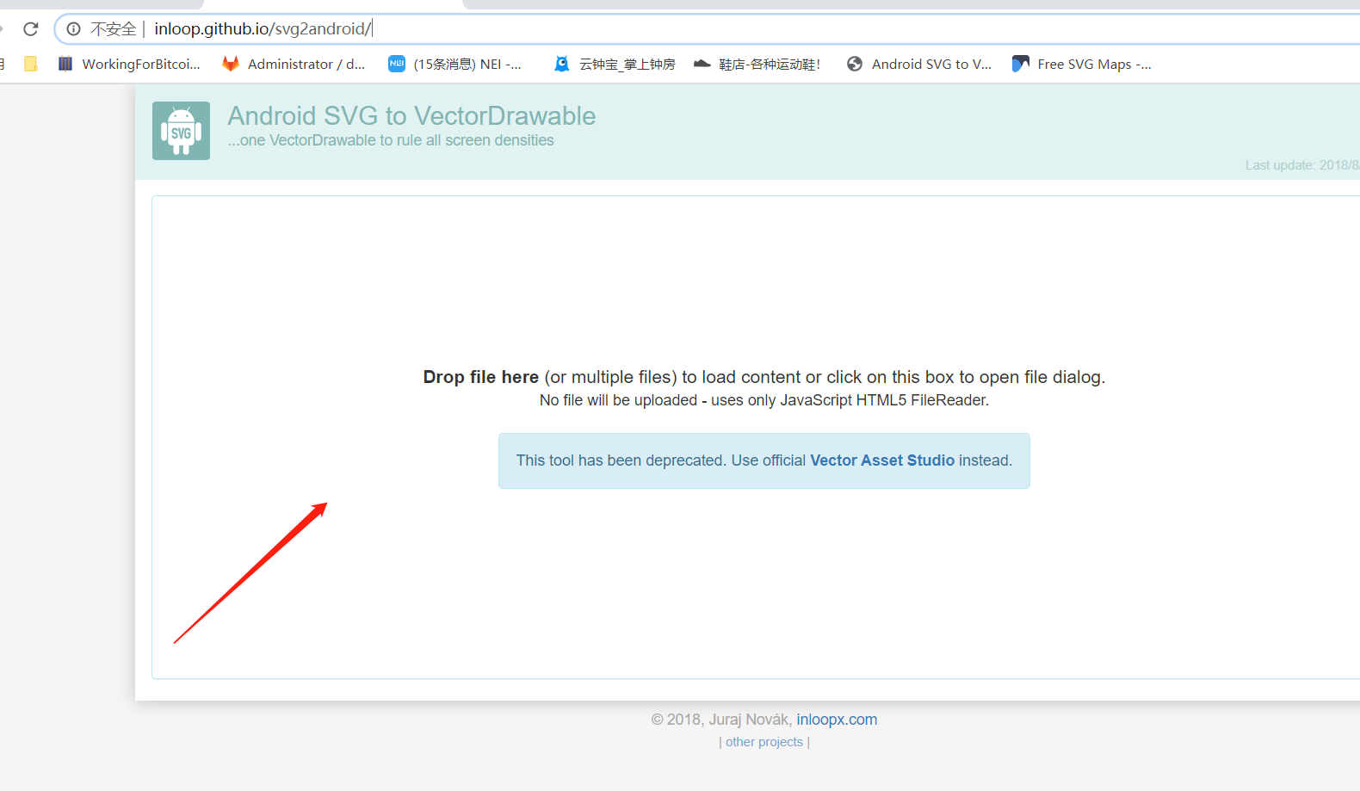Open the Vector Asset Studio link

coord(882,460)
